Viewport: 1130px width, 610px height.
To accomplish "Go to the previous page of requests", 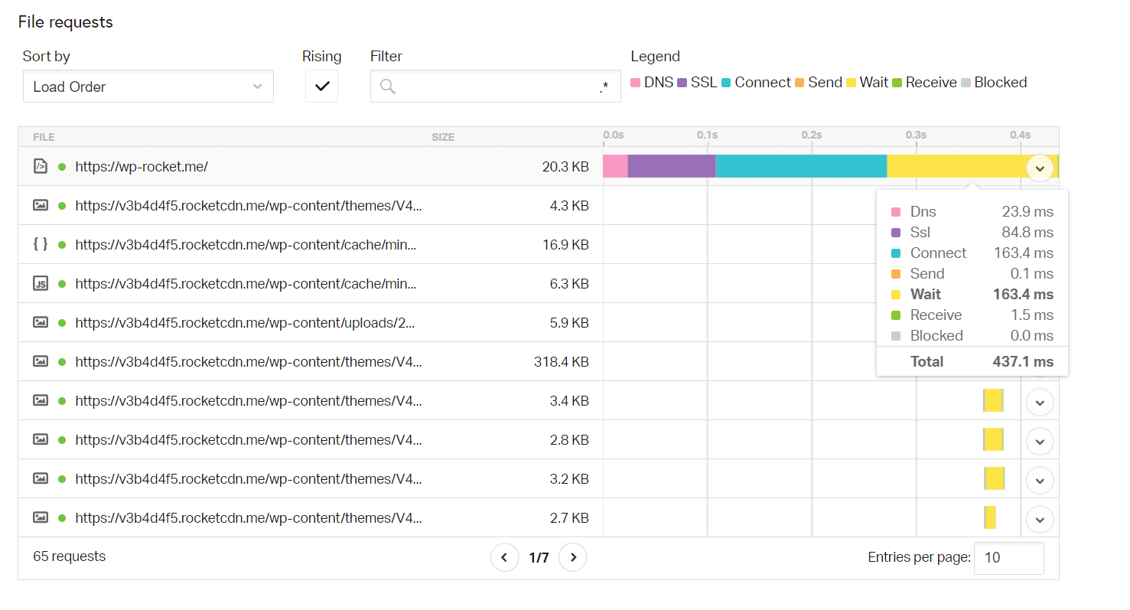I will point(504,557).
